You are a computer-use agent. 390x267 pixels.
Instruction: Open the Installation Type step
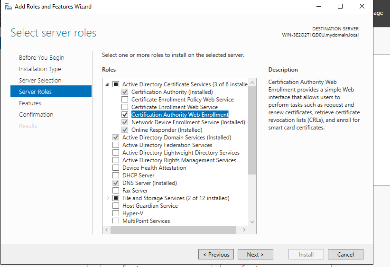click(x=40, y=69)
